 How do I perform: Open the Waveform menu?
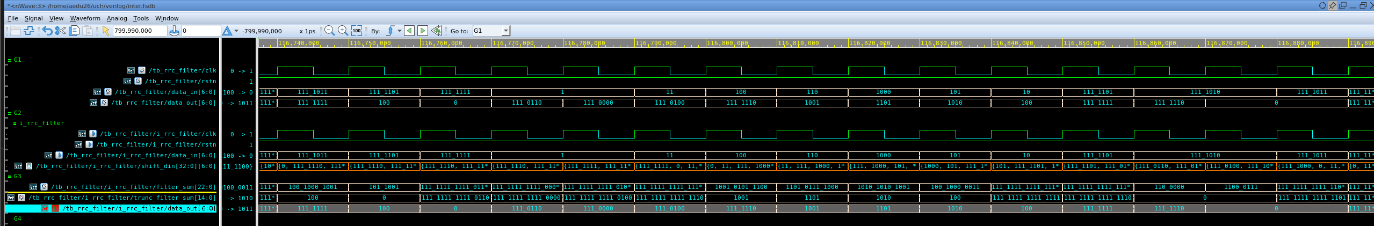coord(85,18)
